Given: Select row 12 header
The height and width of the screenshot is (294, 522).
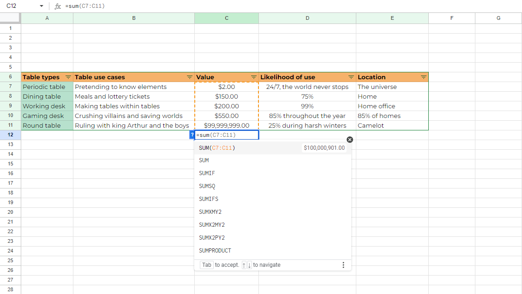Looking at the screenshot, I should (x=10, y=135).
